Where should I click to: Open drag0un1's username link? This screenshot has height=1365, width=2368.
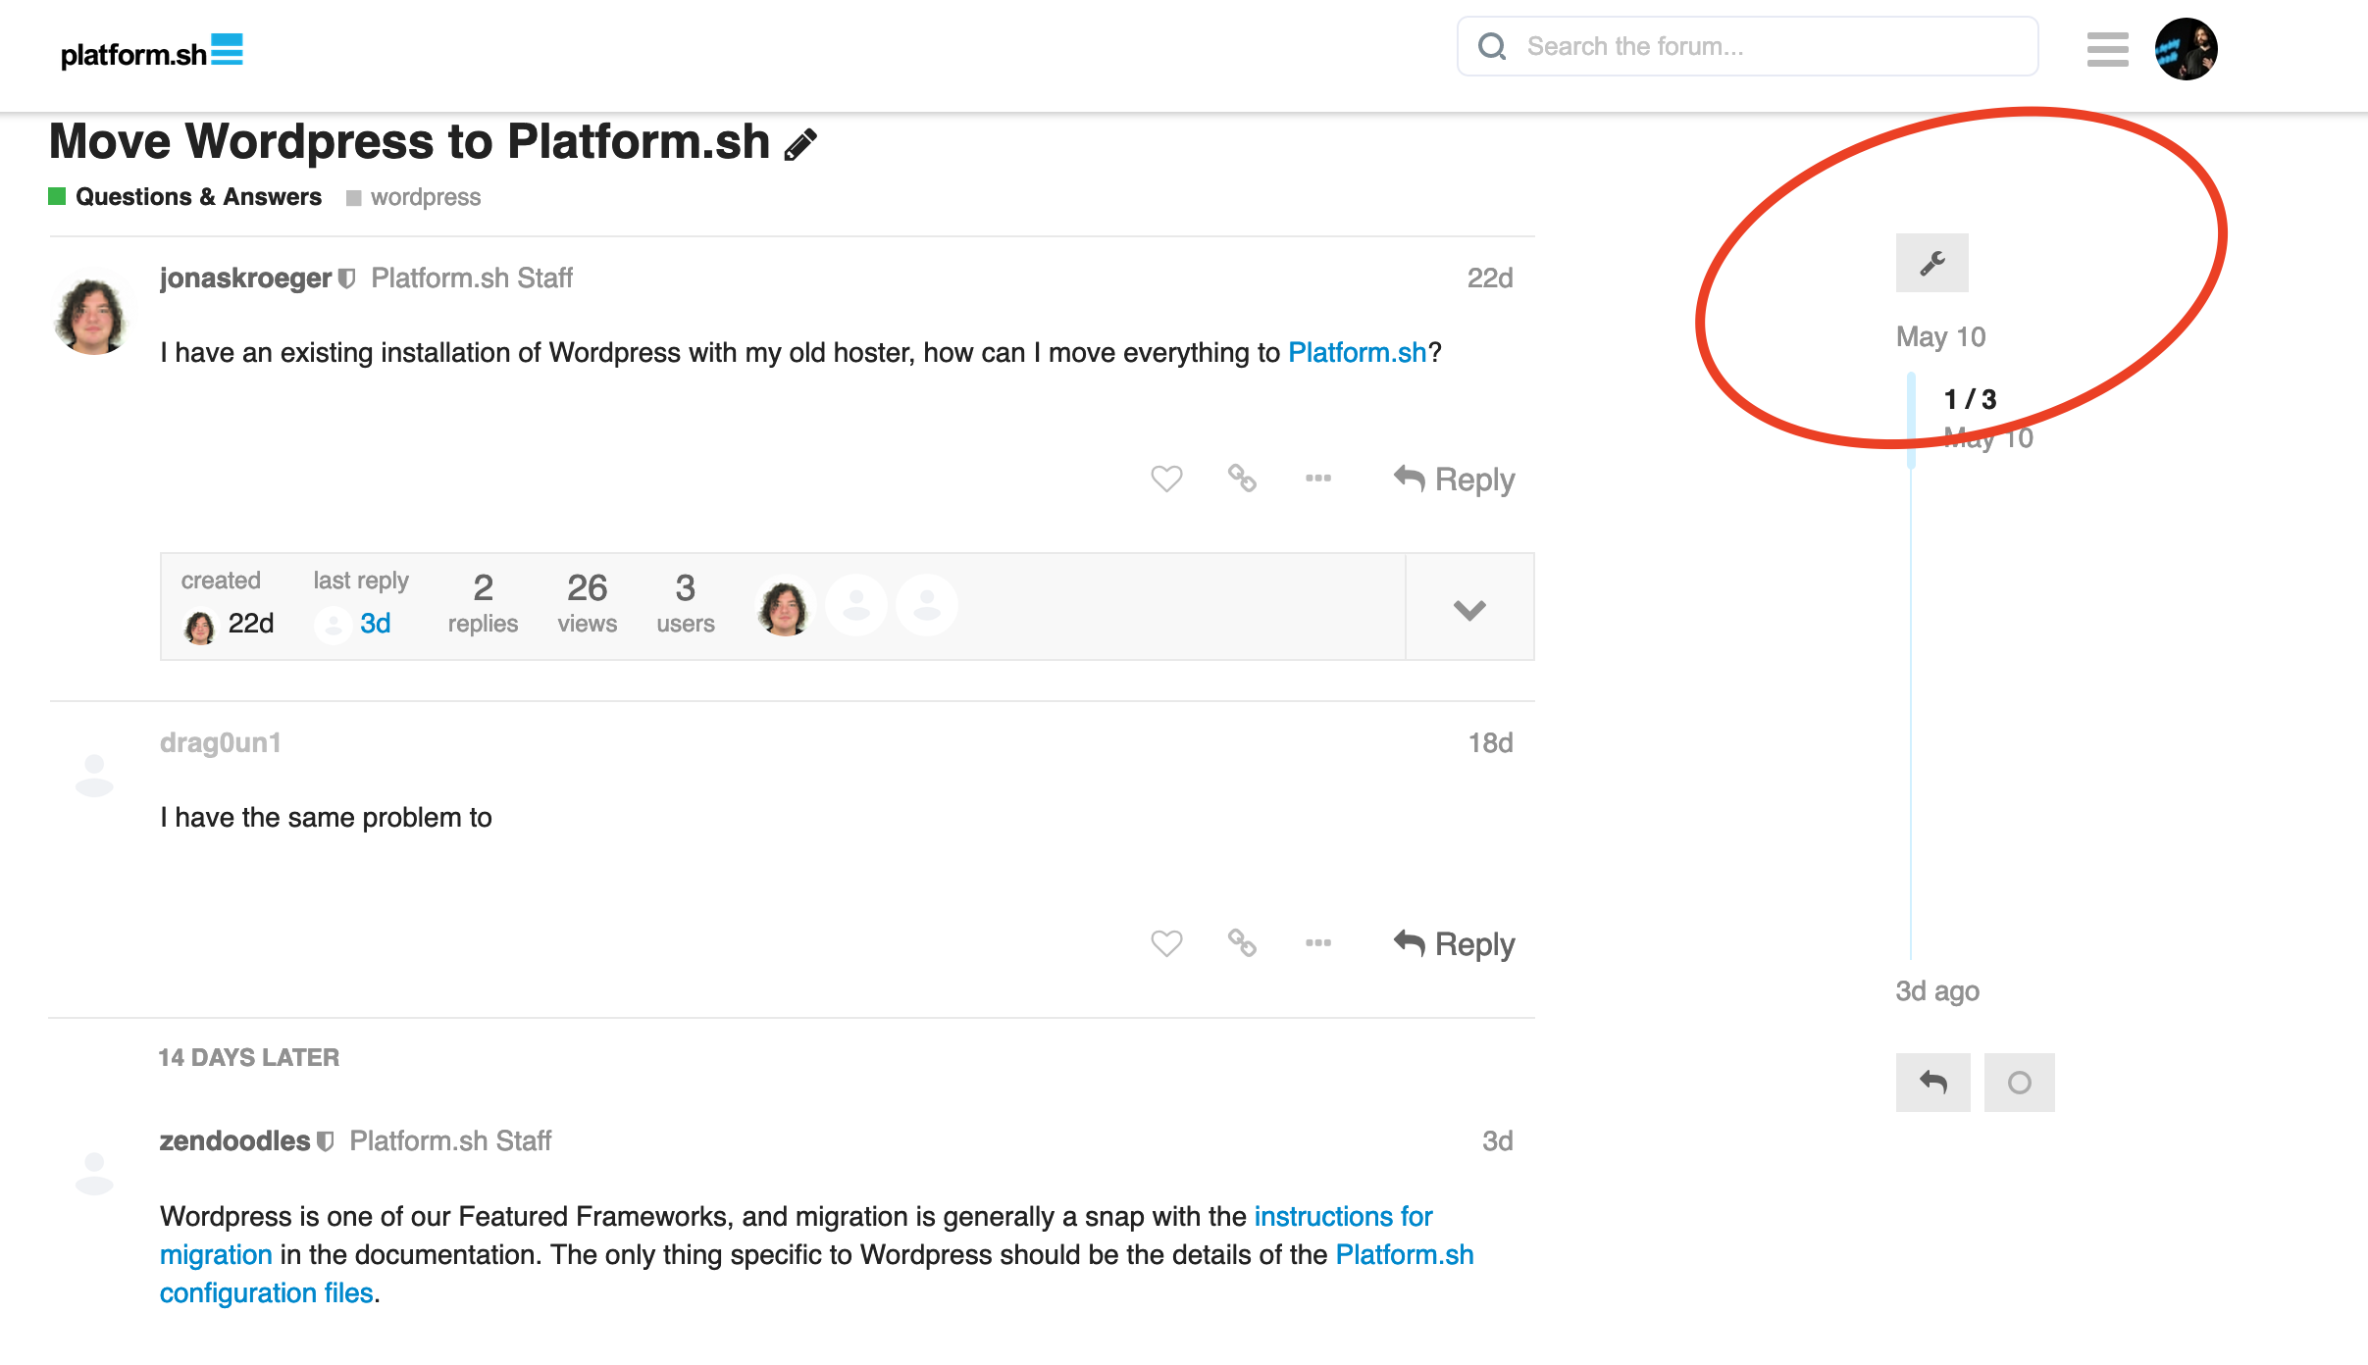pos(221,743)
